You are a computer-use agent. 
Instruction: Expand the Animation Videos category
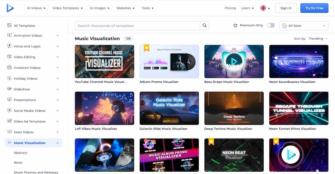(58, 35)
